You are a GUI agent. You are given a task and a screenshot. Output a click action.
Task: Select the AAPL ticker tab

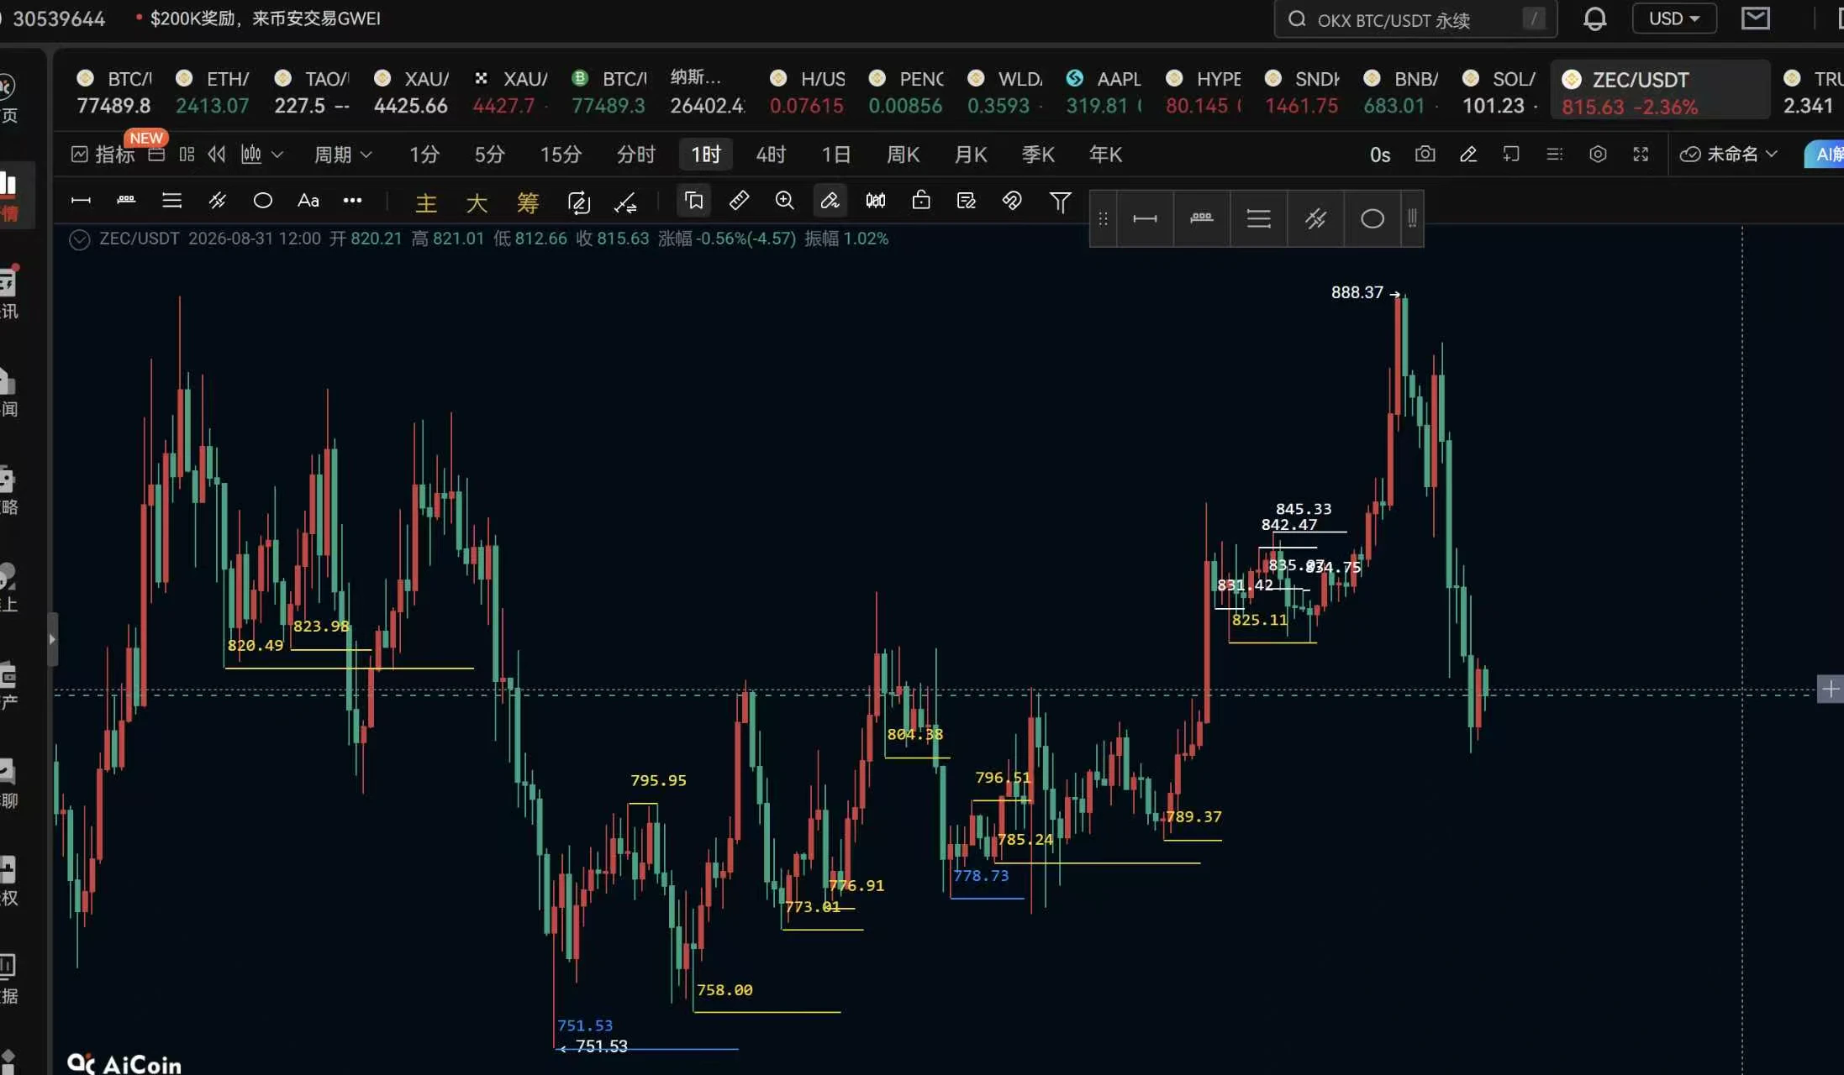pos(1104,92)
